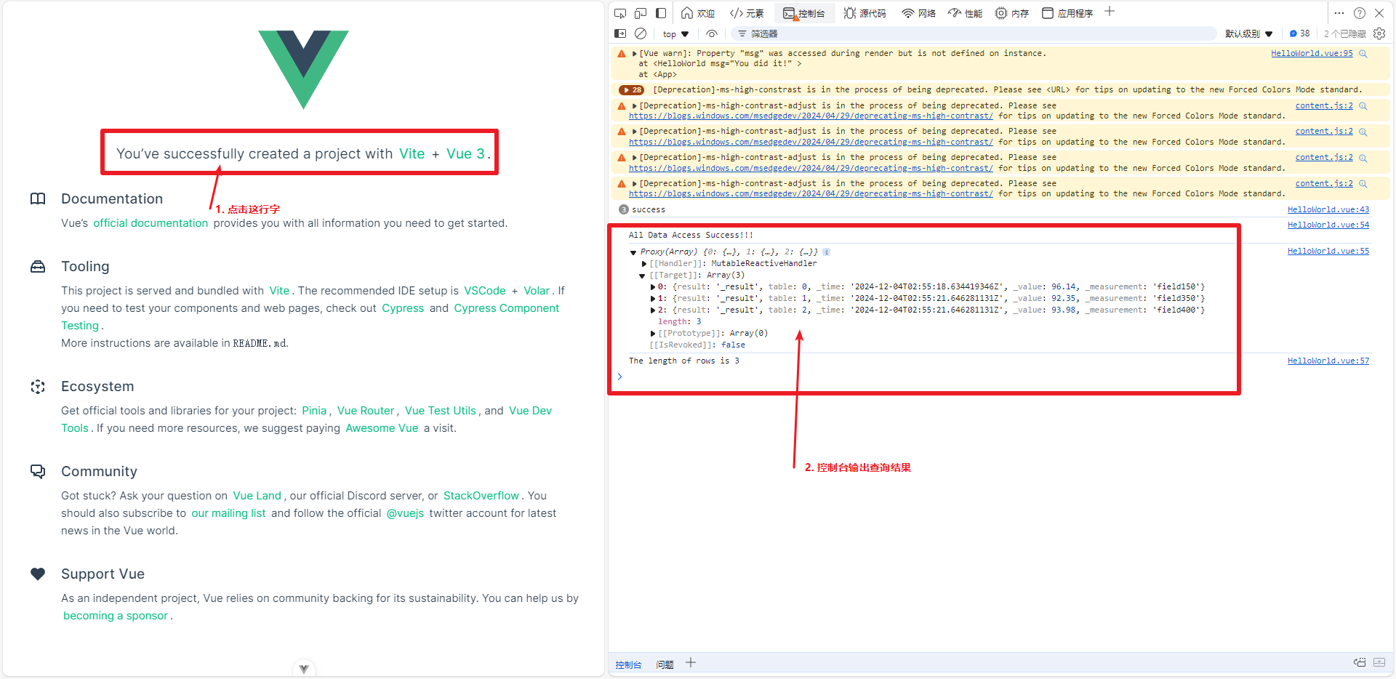Screen dimensions: 1396x679
Task: Open the official documentation link
Action: (x=151, y=223)
